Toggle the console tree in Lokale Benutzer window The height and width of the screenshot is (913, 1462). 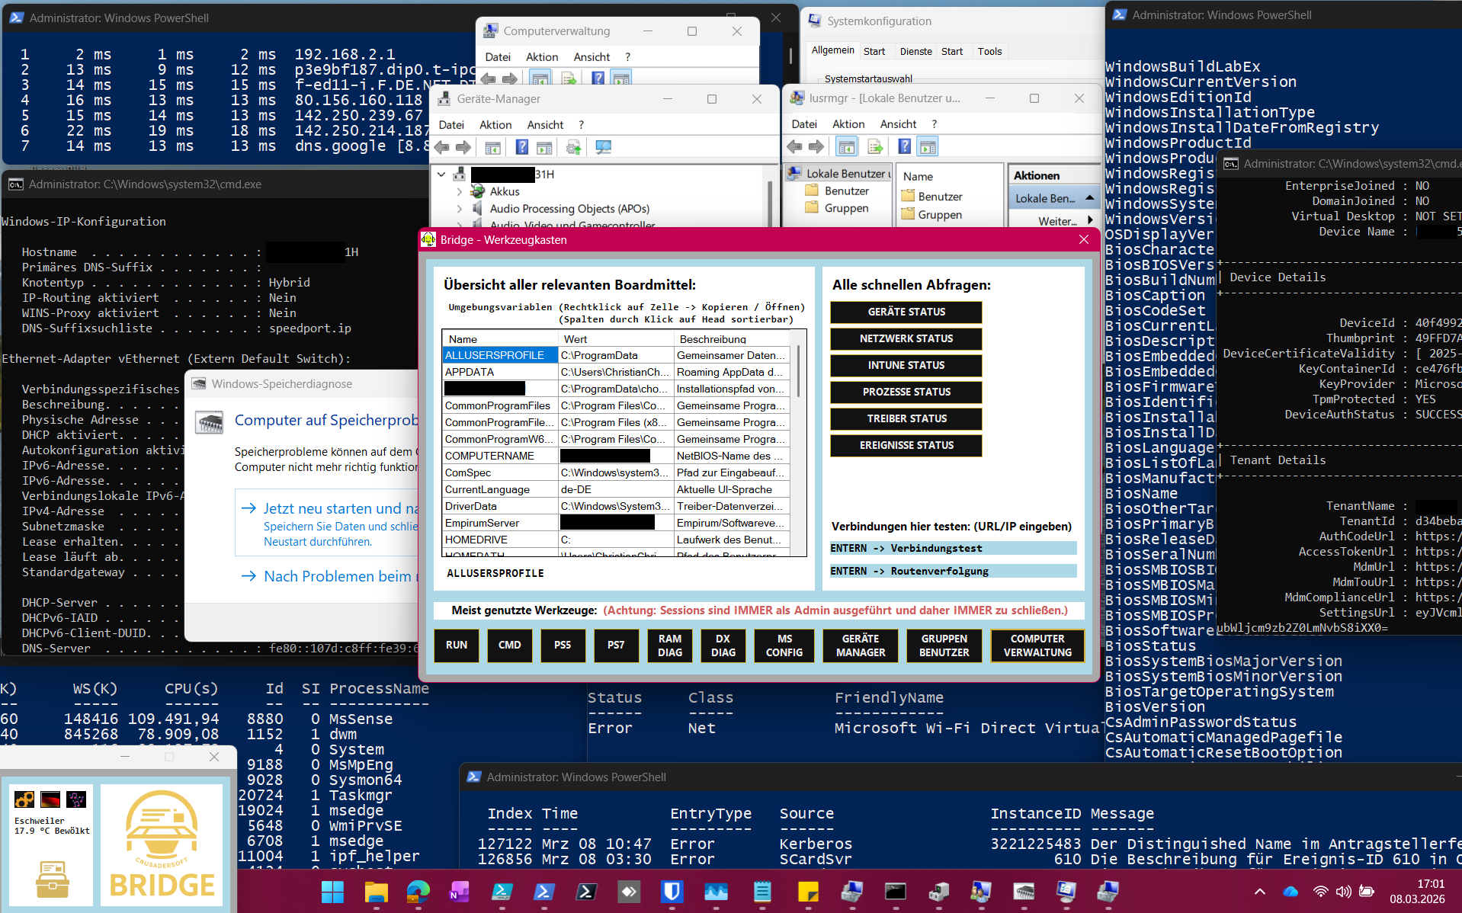[x=846, y=146]
